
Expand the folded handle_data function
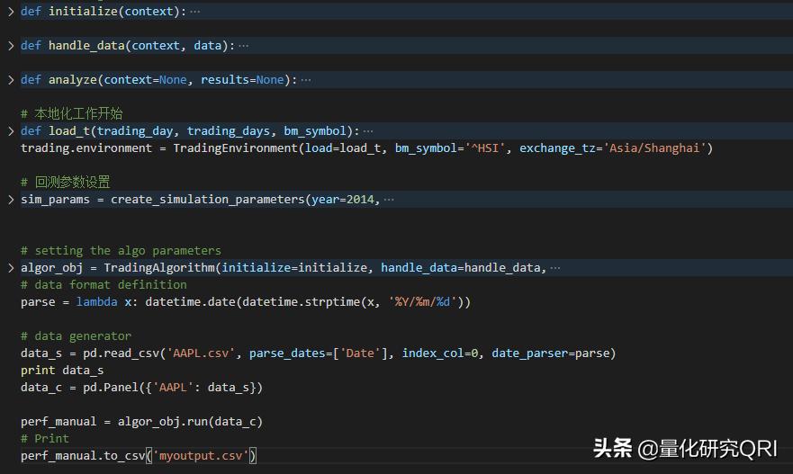tap(11, 46)
